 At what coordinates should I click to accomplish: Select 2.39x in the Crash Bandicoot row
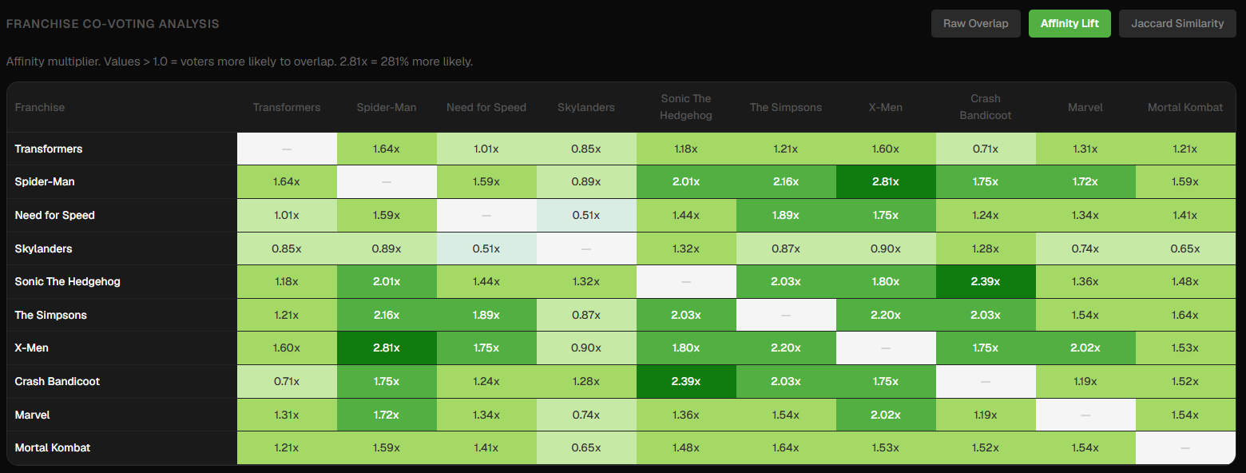point(686,382)
